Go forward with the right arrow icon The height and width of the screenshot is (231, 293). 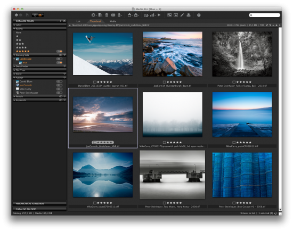tap(21, 15)
